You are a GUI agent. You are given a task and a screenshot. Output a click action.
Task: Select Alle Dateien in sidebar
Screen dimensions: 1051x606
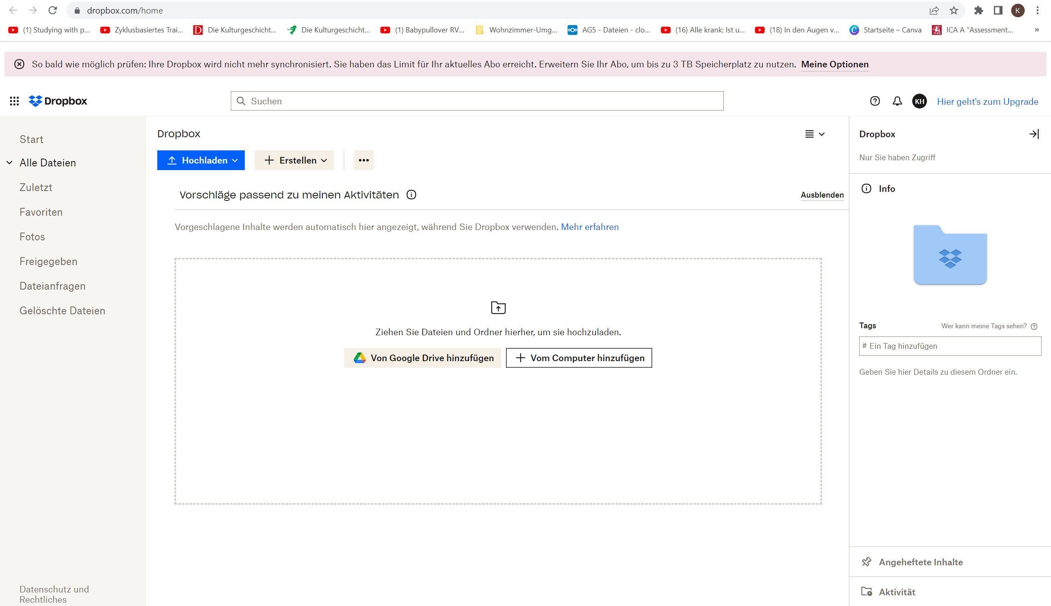[x=47, y=163]
